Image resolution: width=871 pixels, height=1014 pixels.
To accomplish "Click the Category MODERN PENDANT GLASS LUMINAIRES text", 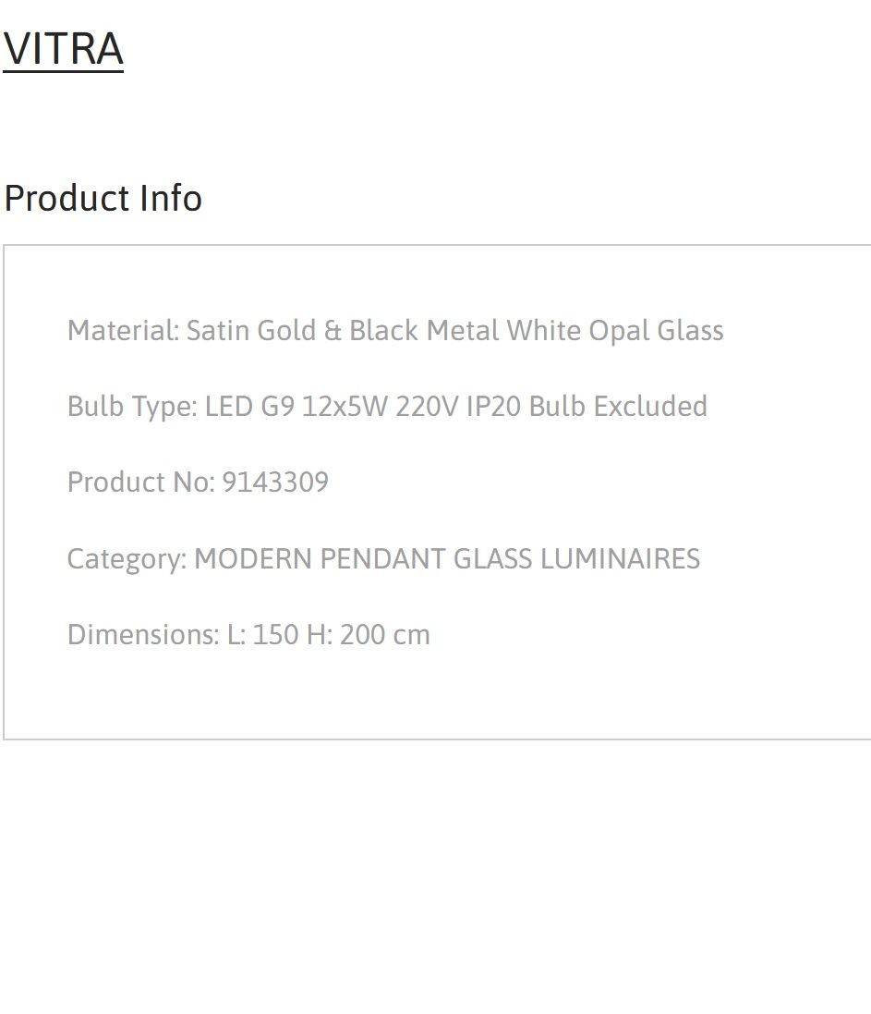I will [x=383, y=558].
